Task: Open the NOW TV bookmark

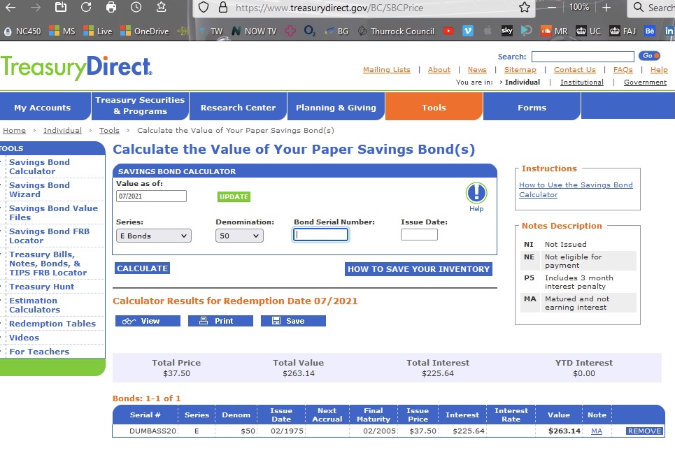Action: point(254,31)
